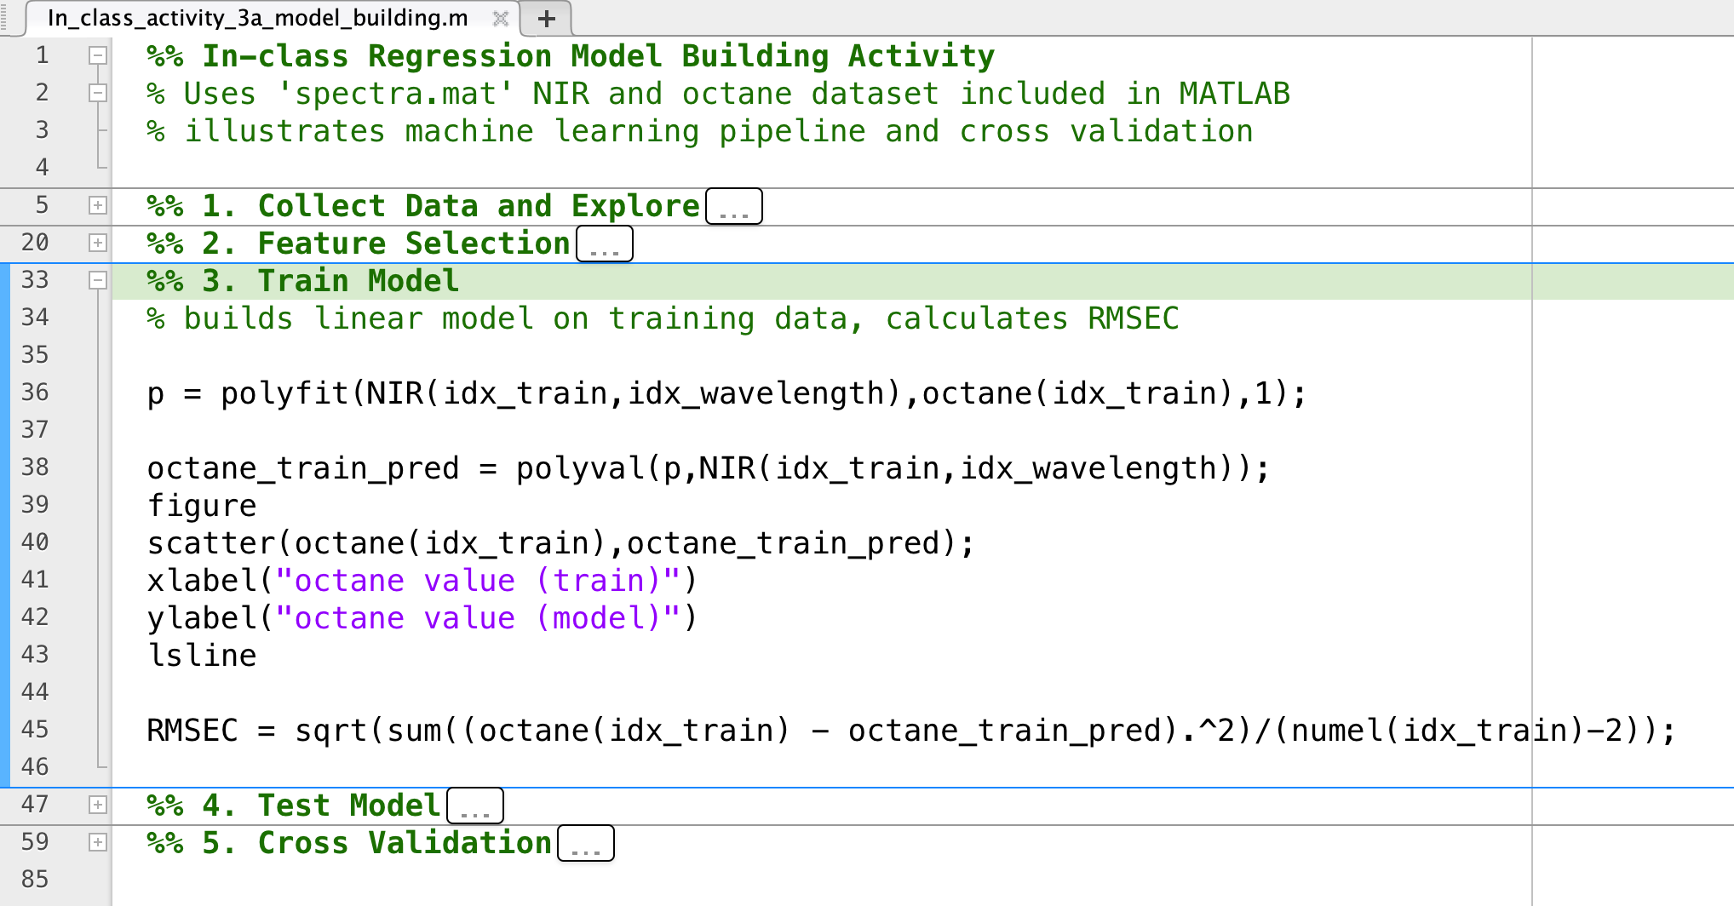The height and width of the screenshot is (906, 1734).
Task: Click 'polyfit' in line 36
Action: point(284,393)
